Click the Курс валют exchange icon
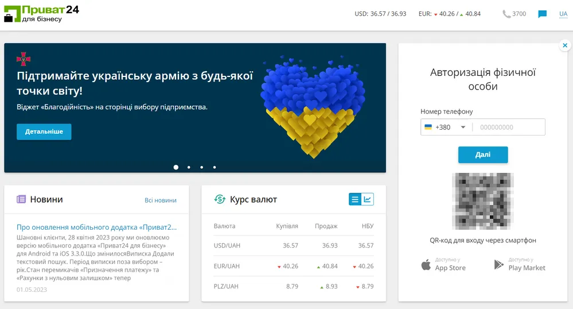This screenshot has width=573, height=309. point(220,199)
